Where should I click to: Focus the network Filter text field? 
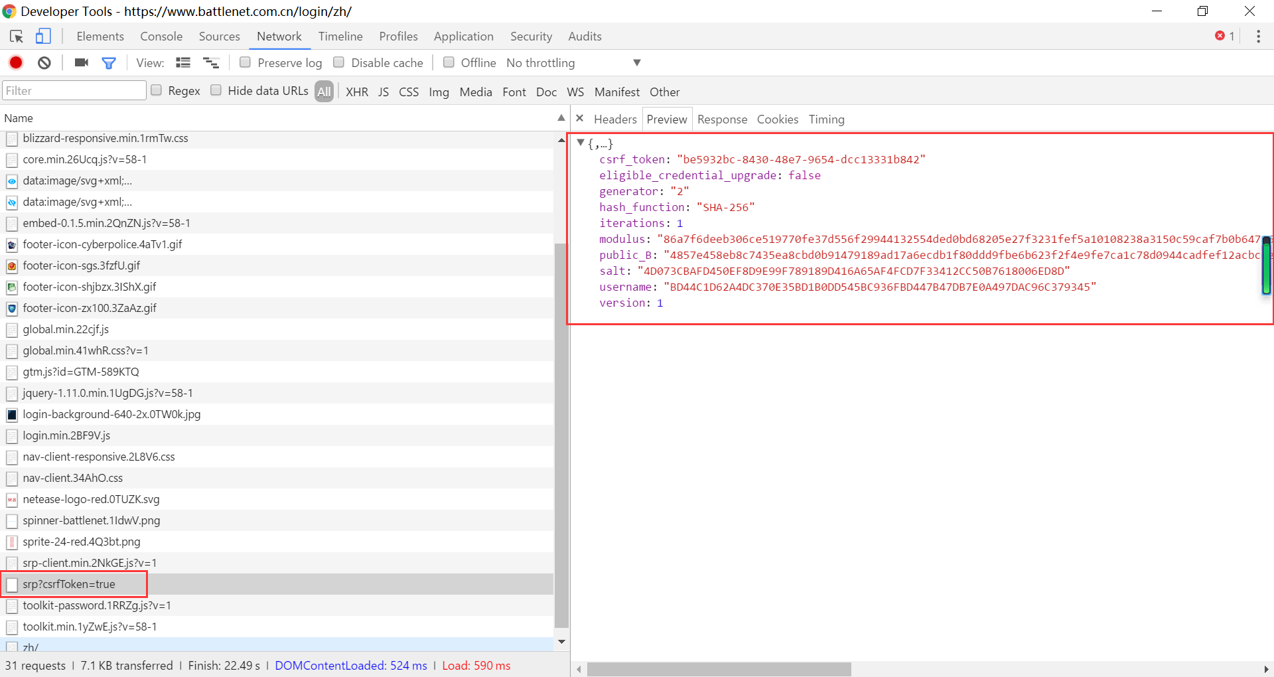coord(74,91)
